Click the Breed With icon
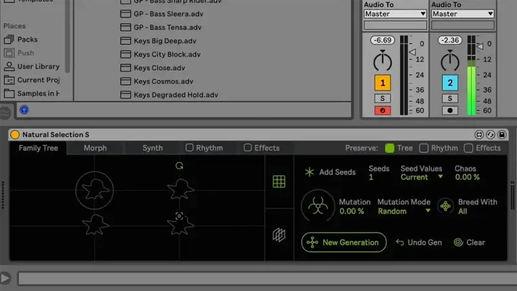Screen dimensions: 517x291 (445, 206)
